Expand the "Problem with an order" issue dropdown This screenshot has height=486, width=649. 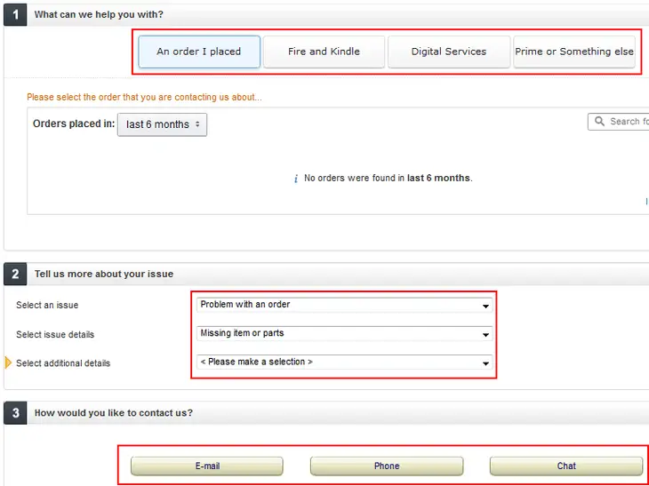click(x=344, y=305)
